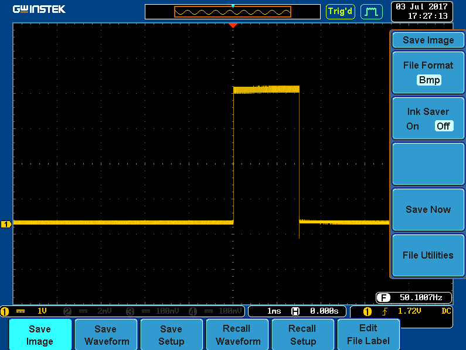
Task: Click the Save Now button
Action: [428, 210]
